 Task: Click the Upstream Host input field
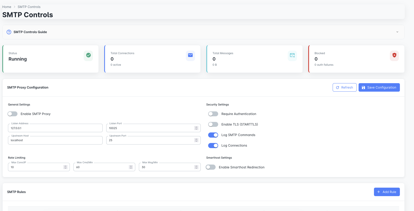[55, 140]
